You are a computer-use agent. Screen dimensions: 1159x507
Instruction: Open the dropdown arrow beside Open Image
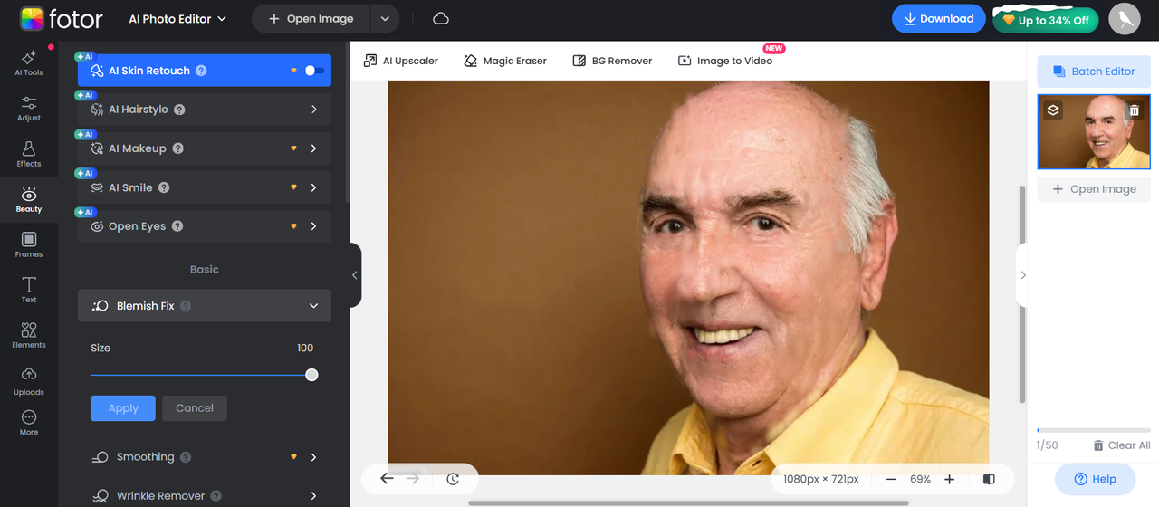[385, 18]
